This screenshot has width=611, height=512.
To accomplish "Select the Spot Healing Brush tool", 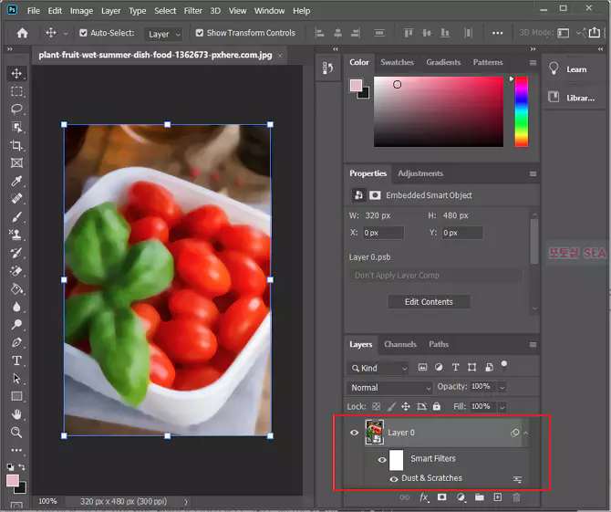I will [x=16, y=199].
